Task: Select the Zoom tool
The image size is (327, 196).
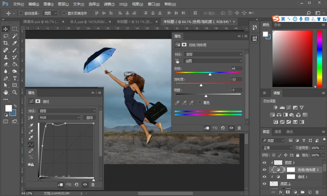Action: pos(15,92)
